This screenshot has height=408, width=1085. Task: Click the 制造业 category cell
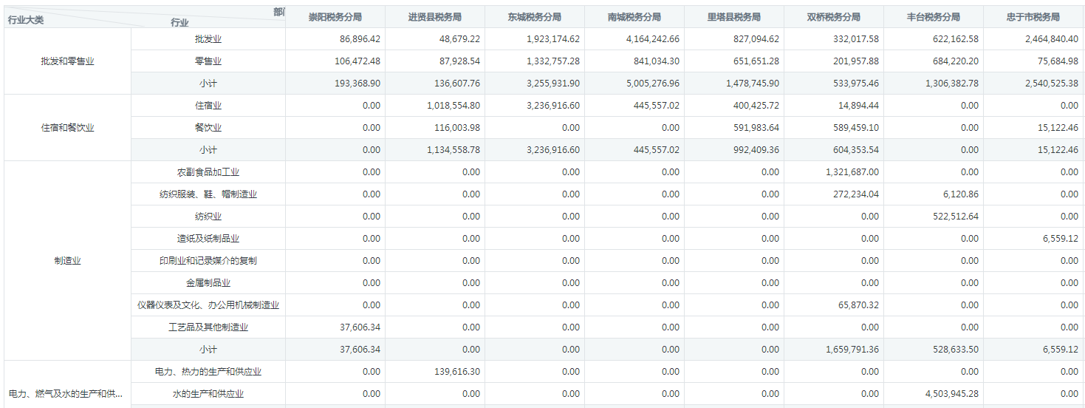point(68,261)
